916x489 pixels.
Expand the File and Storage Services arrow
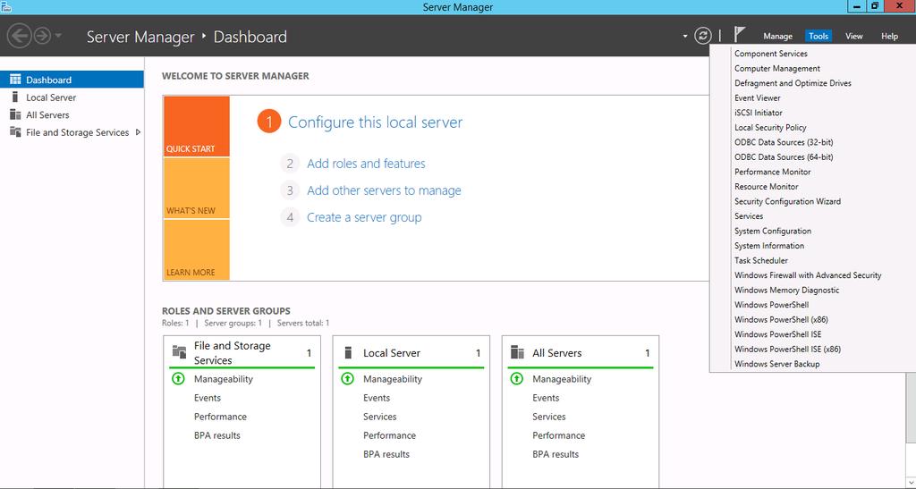tap(138, 132)
